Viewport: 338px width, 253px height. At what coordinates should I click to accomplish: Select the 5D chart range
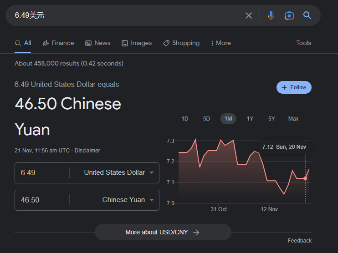pos(206,119)
